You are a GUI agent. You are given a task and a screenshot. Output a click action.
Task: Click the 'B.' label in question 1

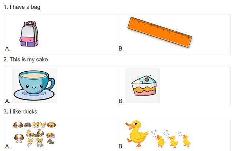coord(121,49)
